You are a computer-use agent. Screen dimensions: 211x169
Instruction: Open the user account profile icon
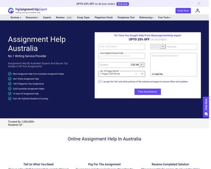197,11
